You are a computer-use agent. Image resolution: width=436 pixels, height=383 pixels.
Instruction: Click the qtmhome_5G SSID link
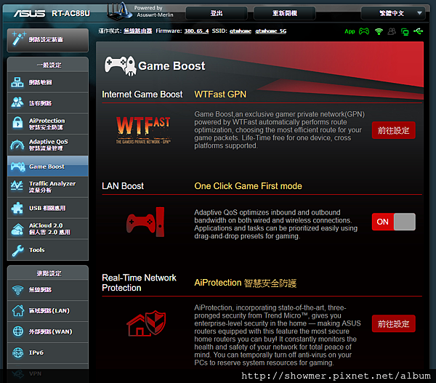coord(271,31)
